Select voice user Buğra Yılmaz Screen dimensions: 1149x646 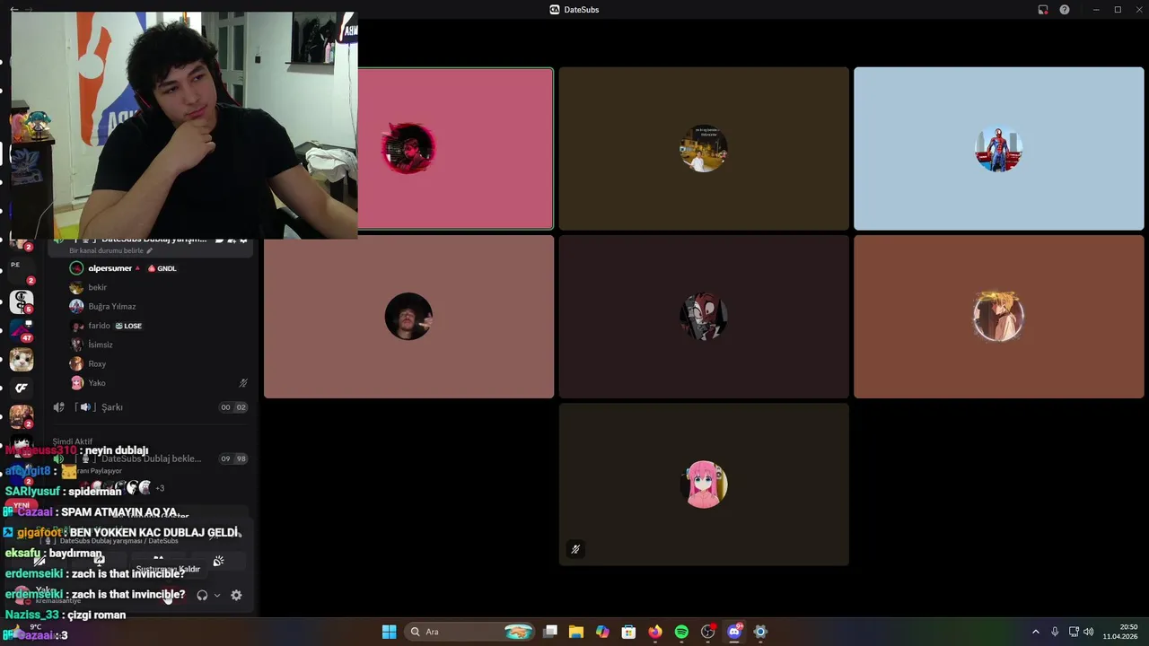pos(111,306)
